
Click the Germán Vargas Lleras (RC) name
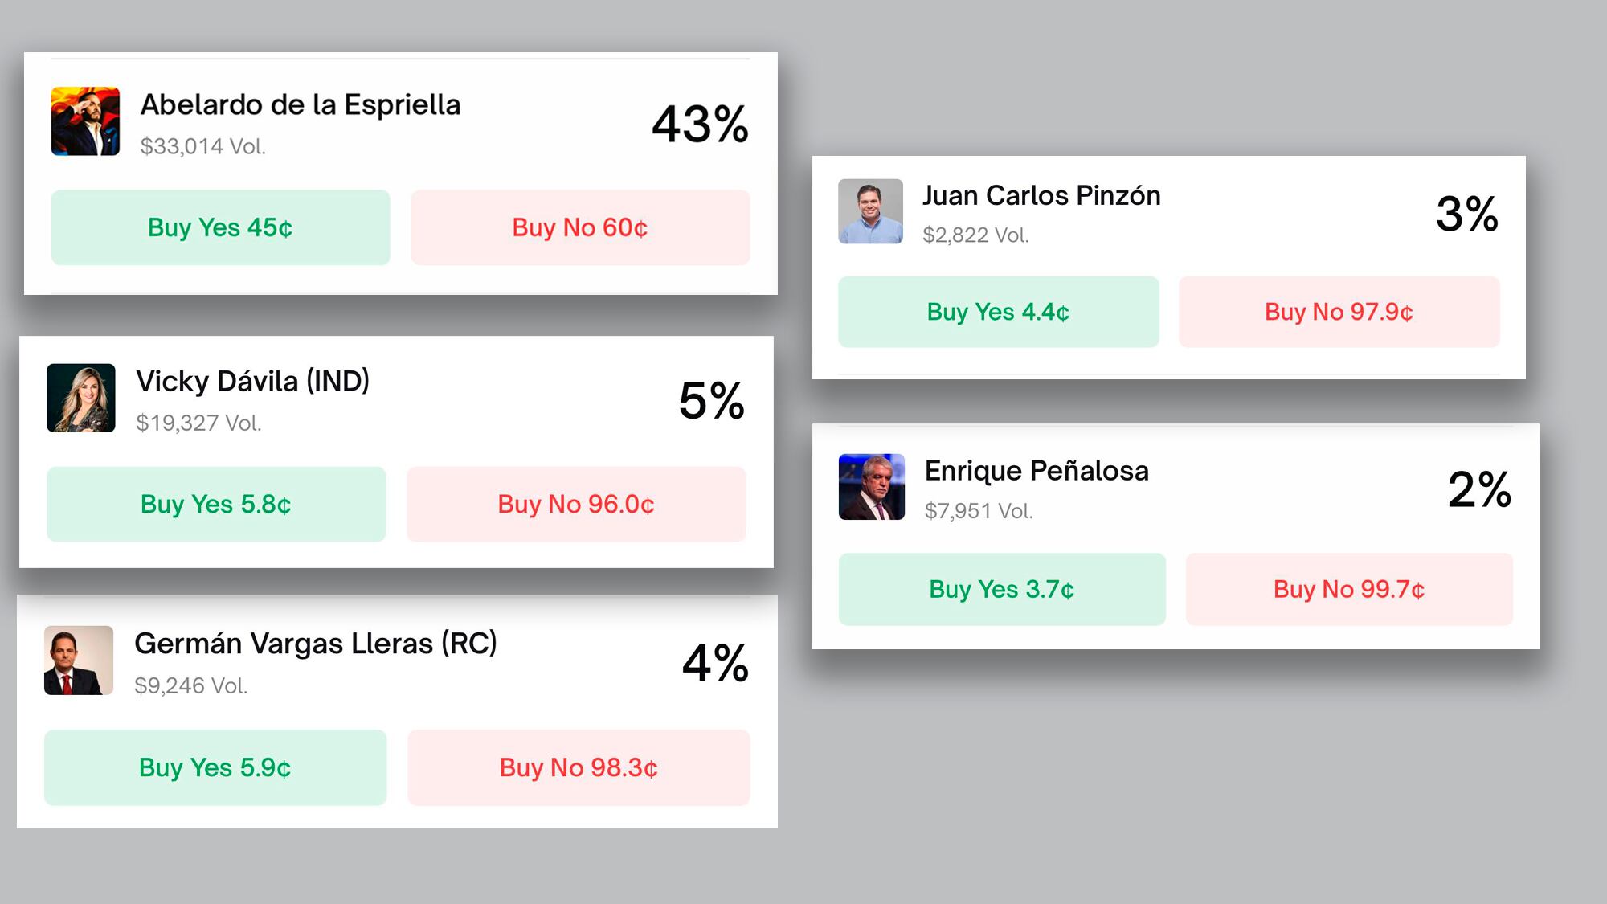(316, 644)
